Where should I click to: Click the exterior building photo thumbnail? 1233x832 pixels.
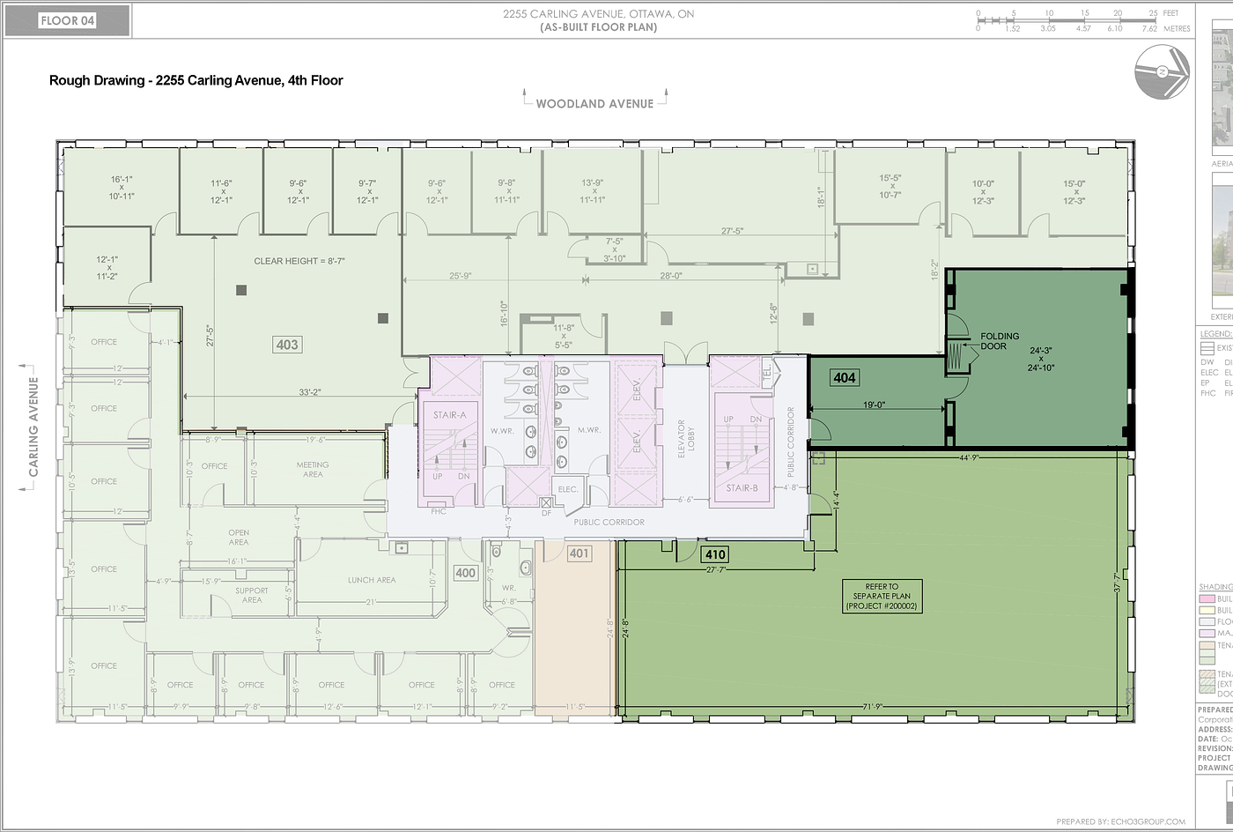pos(1222,240)
